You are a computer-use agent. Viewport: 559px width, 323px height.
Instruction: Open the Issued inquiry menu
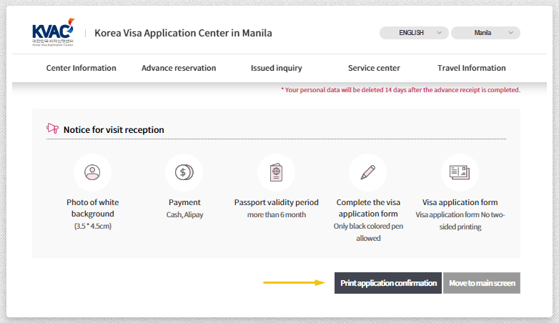click(276, 68)
